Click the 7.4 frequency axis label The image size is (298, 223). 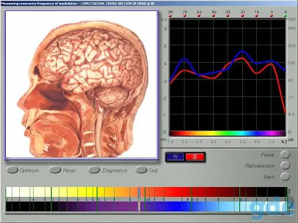coord(271,142)
